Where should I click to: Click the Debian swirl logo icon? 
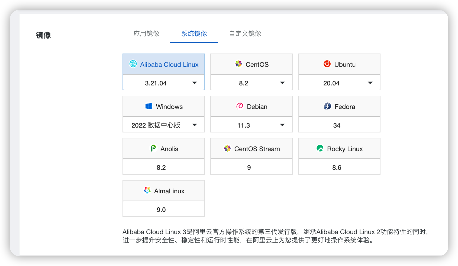[240, 106]
